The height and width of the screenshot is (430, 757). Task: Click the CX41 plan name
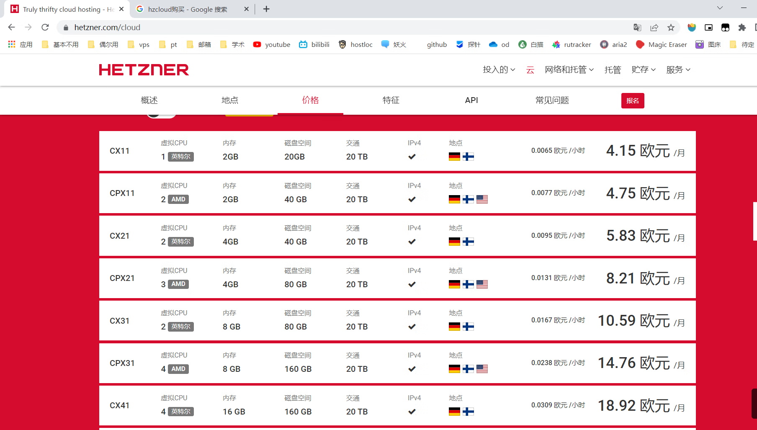tap(119, 405)
